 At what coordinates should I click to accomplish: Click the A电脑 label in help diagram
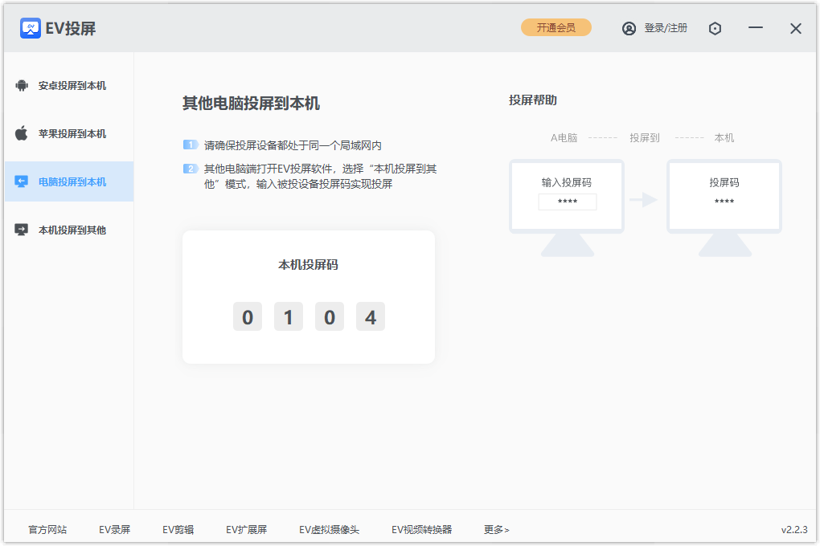tap(564, 138)
